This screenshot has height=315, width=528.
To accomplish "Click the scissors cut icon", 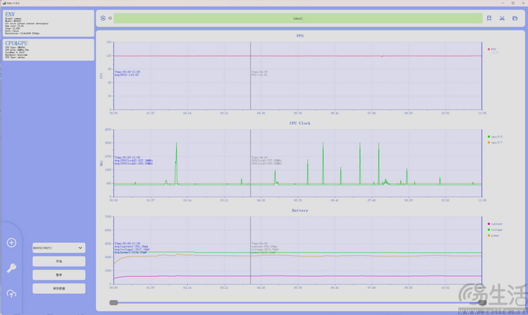I will click(502, 18).
